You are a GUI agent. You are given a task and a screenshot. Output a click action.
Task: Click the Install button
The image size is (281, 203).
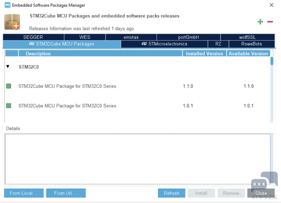[201, 193]
